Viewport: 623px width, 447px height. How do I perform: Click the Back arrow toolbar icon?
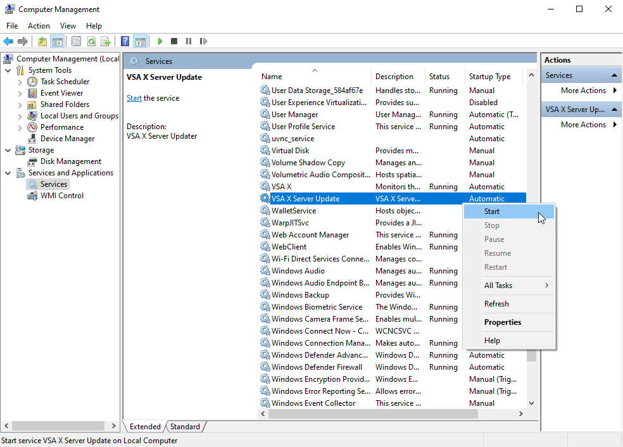click(8, 41)
